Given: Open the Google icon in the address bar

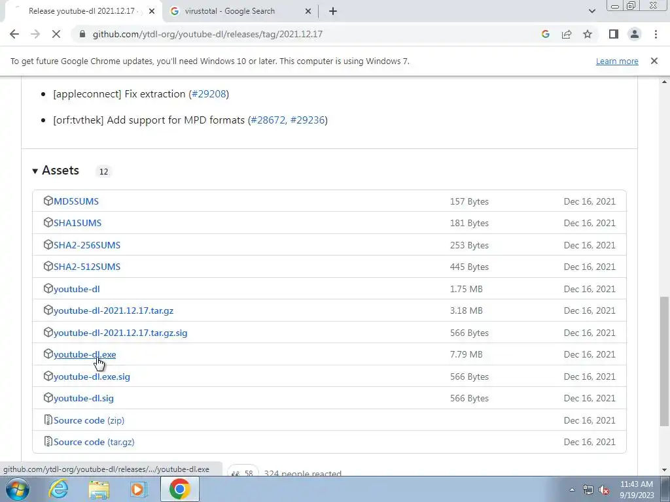Looking at the screenshot, I should coord(545,34).
